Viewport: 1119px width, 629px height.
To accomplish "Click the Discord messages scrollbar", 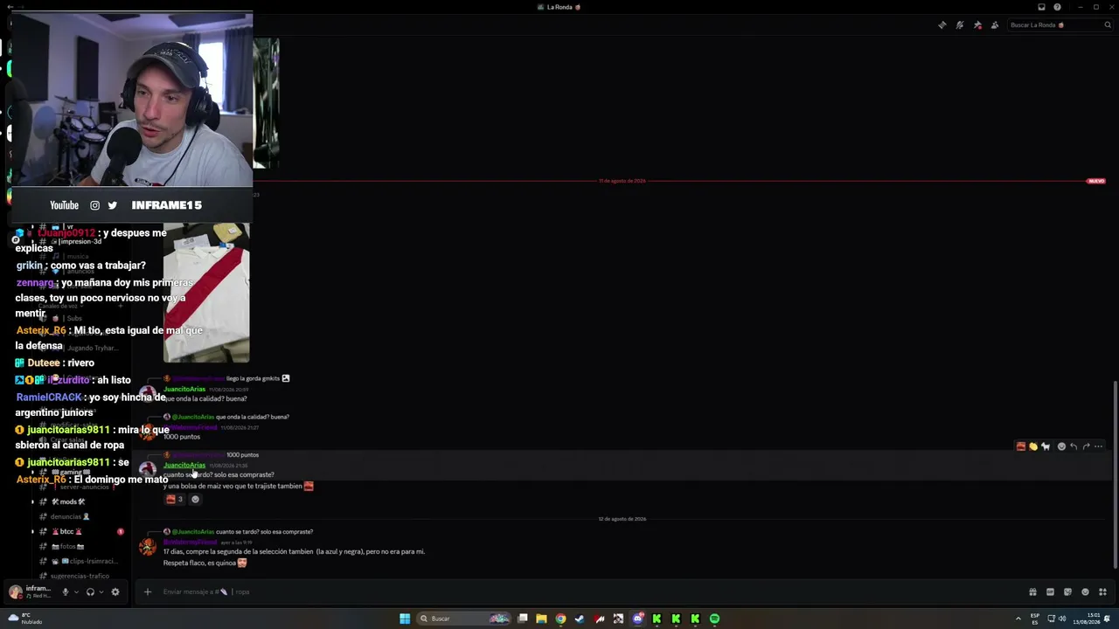I will (1115, 476).
